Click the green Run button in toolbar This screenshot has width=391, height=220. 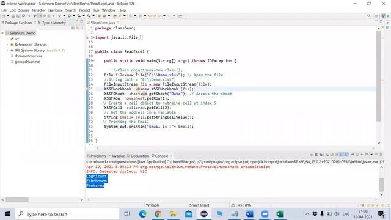(69, 16)
